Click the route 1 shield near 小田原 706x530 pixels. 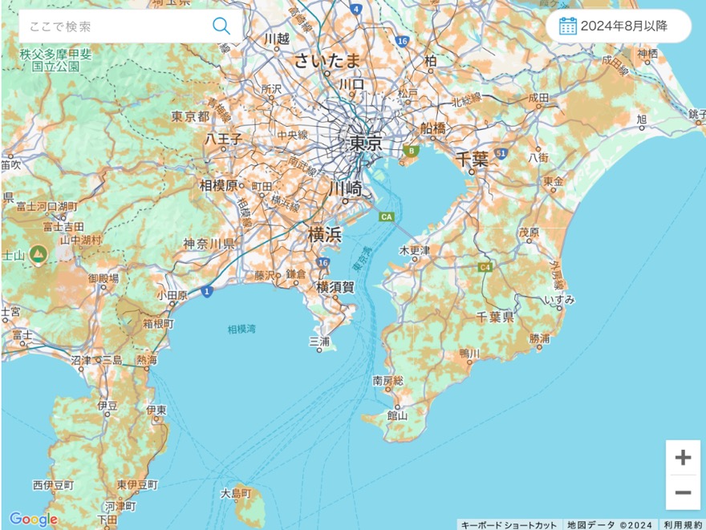[207, 290]
